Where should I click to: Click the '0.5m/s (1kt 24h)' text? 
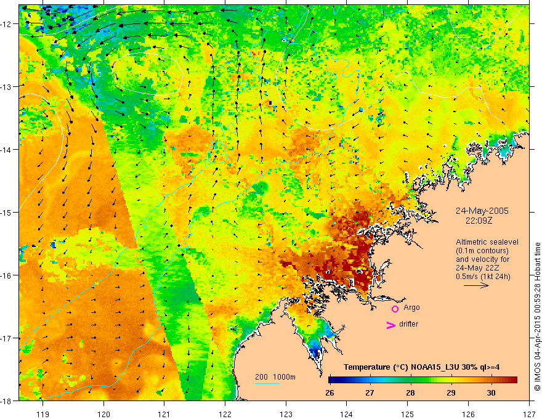coord(483,277)
